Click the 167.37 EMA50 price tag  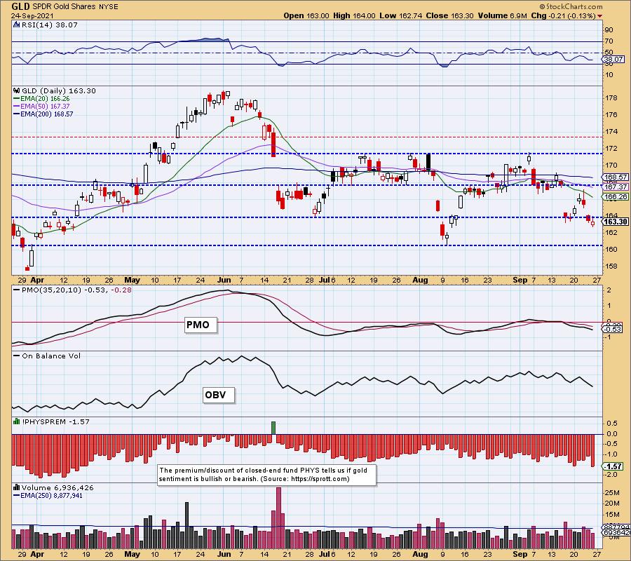(x=616, y=187)
